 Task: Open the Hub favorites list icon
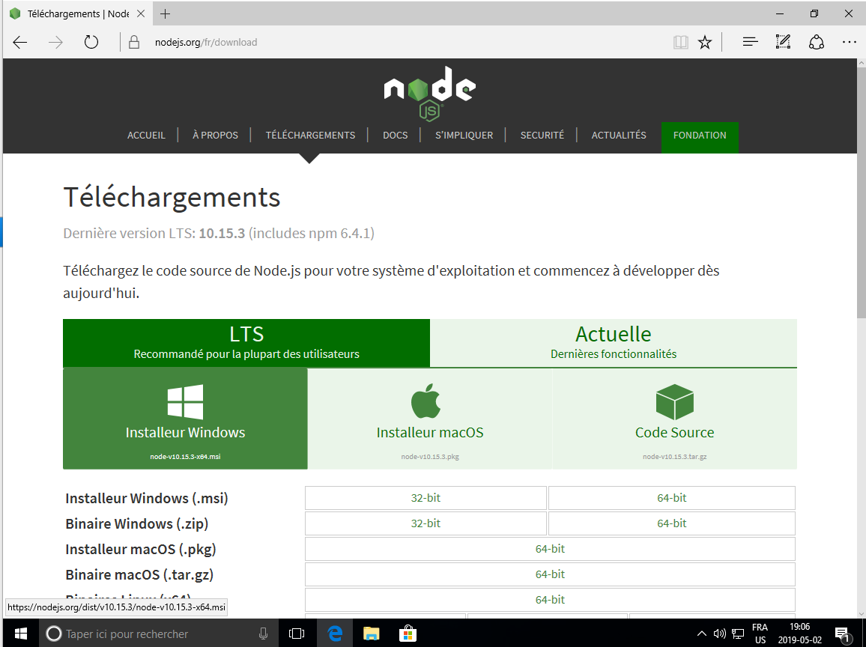[750, 42]
